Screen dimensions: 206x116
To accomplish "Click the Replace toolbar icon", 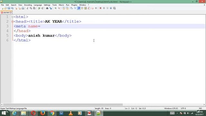I will (51, 8).
